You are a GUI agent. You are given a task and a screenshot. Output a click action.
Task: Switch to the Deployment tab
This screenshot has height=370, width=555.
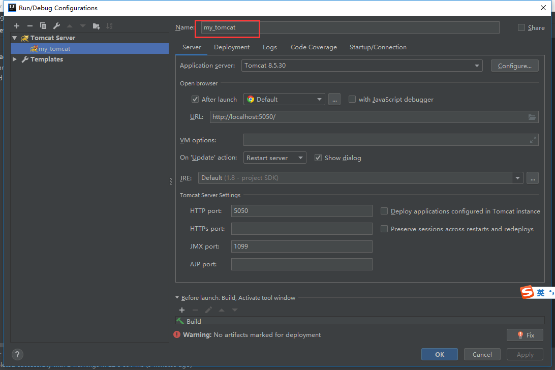pos(232,47)
